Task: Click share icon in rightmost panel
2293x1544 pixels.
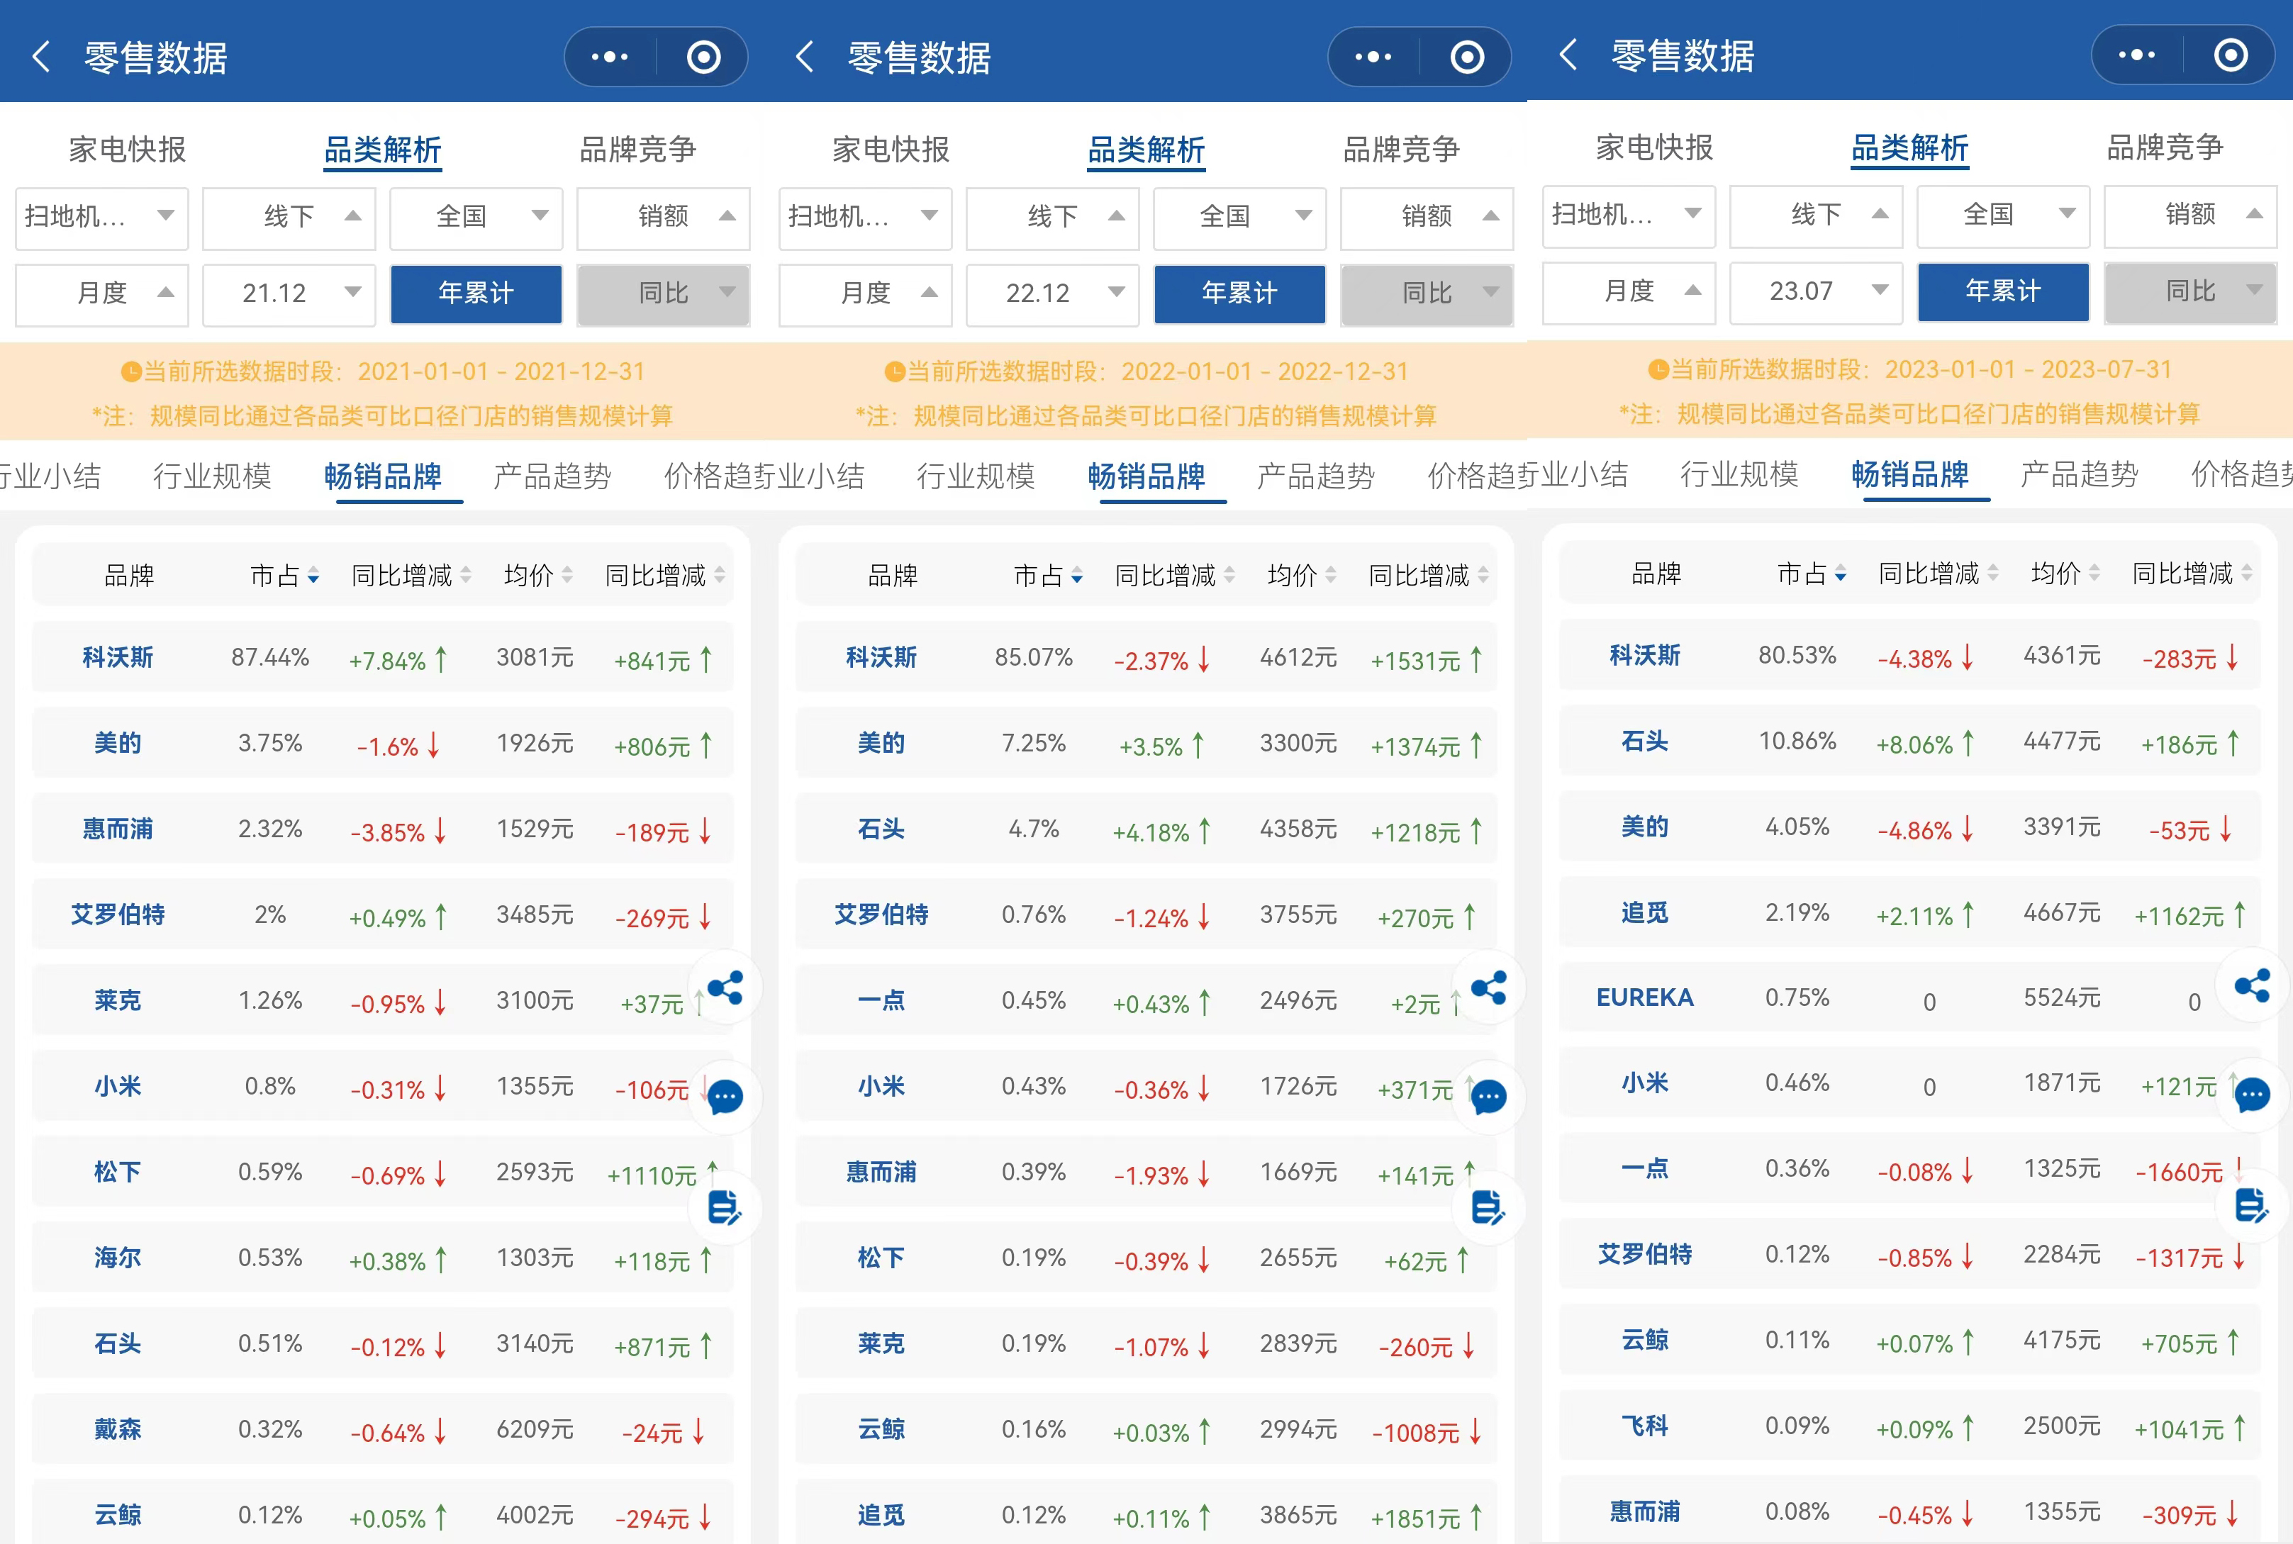Action: (2252, 985)
